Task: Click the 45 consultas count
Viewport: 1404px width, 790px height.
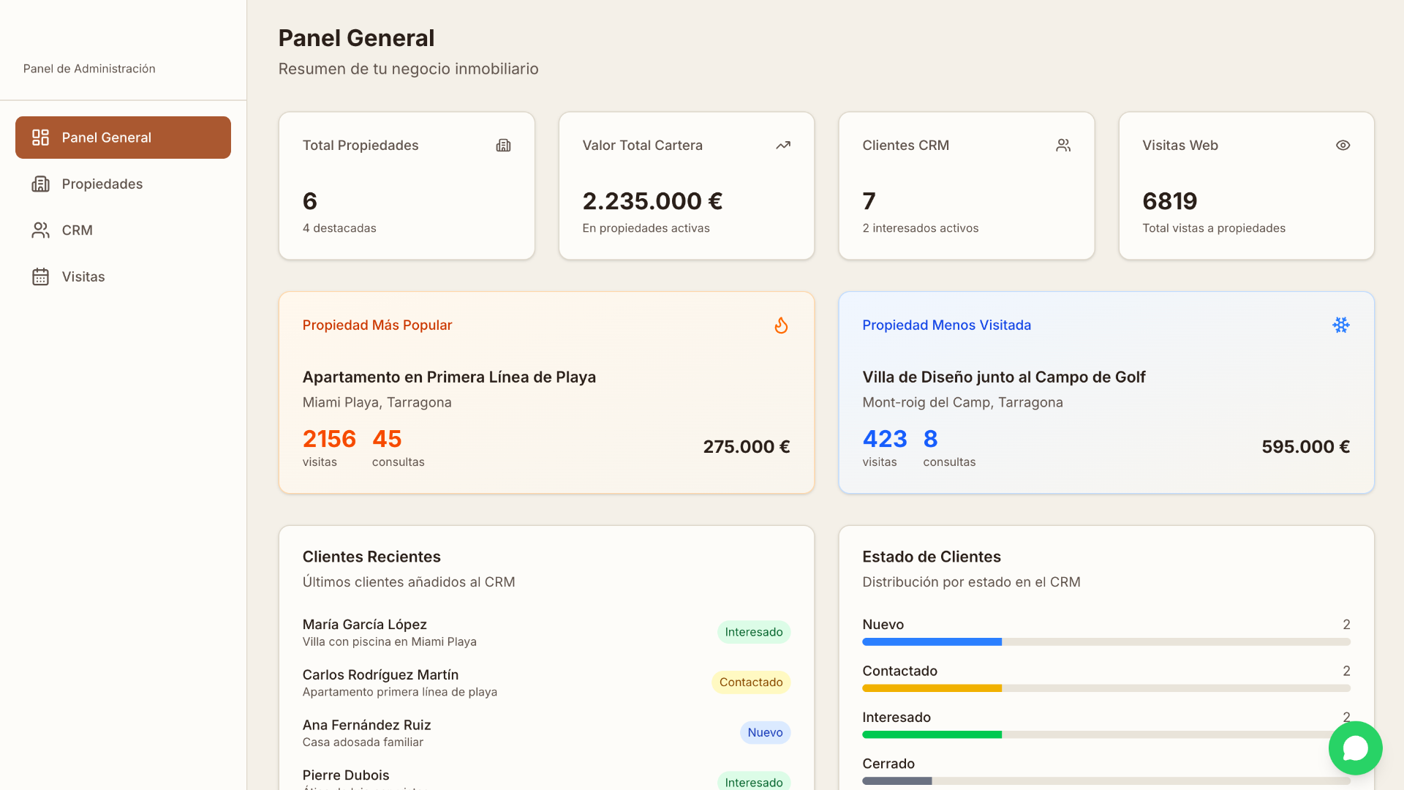Action: pyautogui.click(x=387, y=439)
